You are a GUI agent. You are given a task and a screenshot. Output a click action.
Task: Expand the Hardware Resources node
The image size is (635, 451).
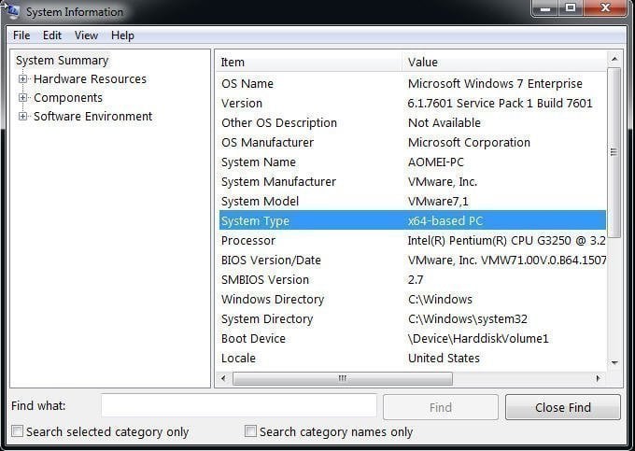(22, 79)
